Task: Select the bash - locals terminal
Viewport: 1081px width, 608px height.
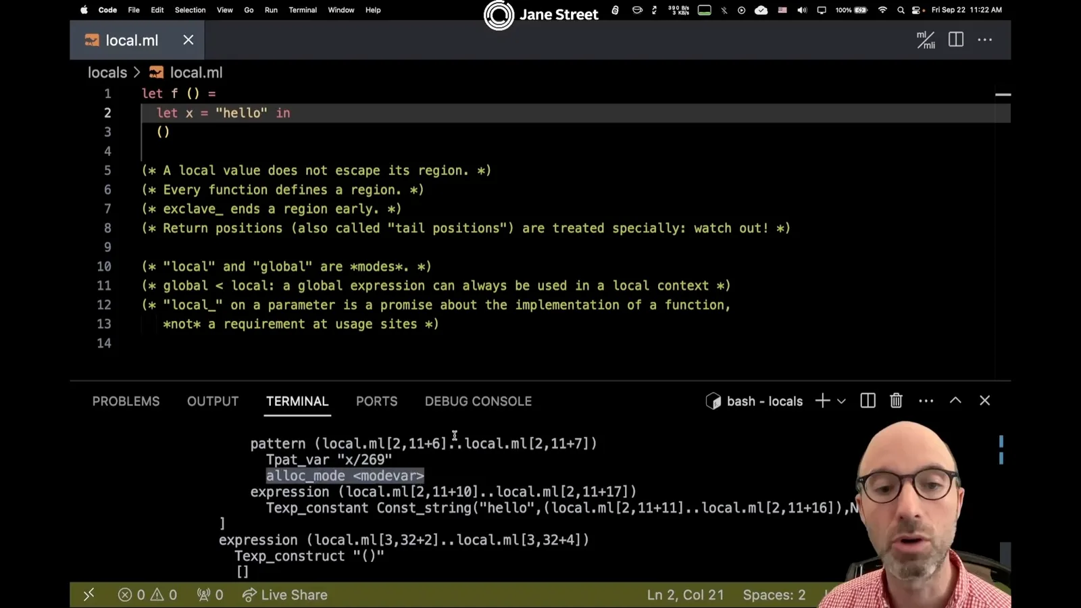Action: point(754,401)
